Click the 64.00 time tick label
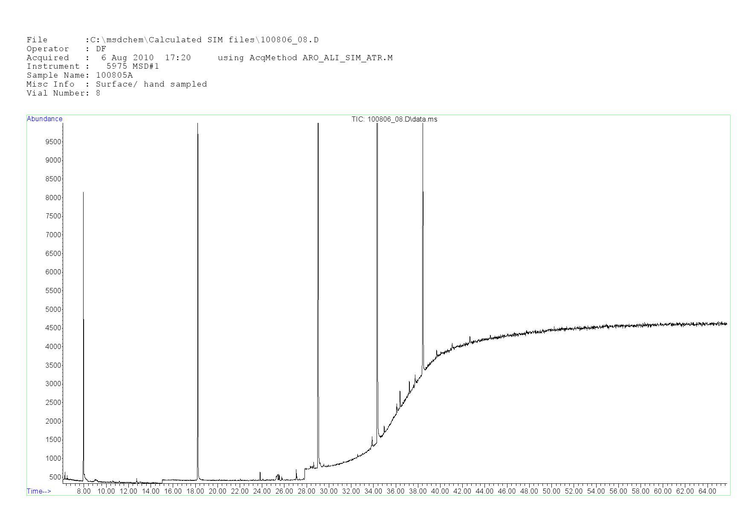Screen dimensions: 748x529 point(707,491)
